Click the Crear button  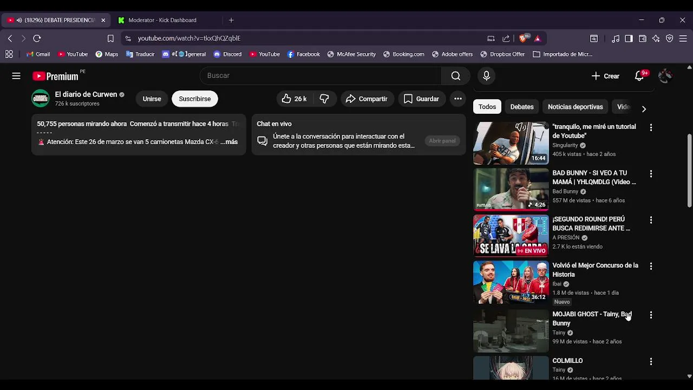tap(605, 76)
